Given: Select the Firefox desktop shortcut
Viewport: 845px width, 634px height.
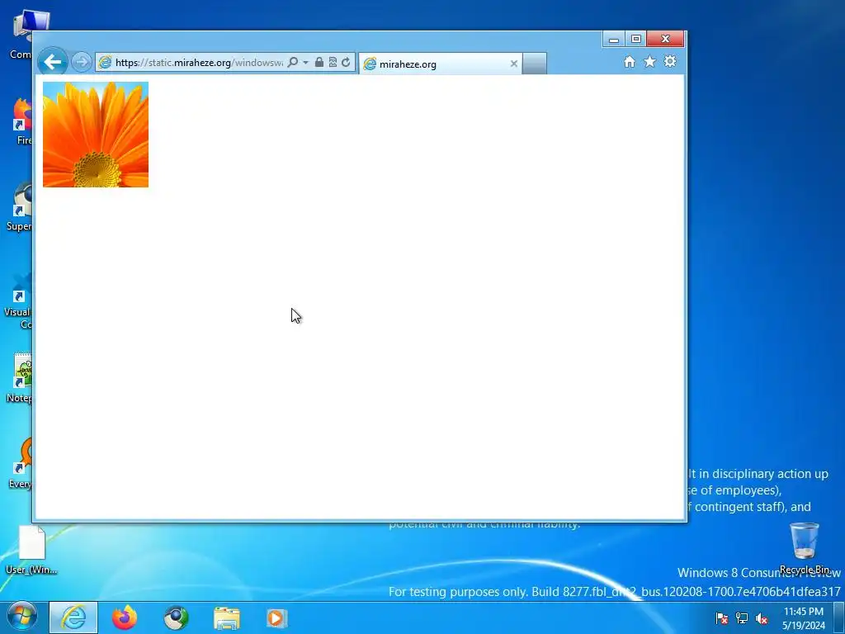Looking at the screenshot, I should 22,121.
